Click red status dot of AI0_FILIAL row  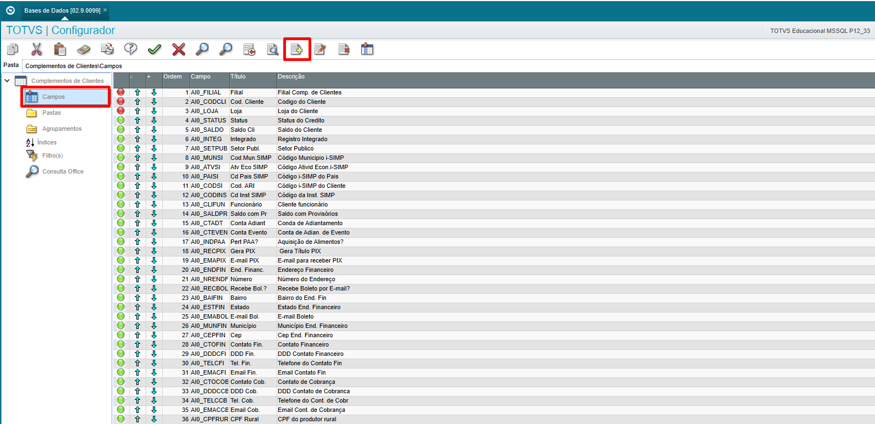point(121,92)
